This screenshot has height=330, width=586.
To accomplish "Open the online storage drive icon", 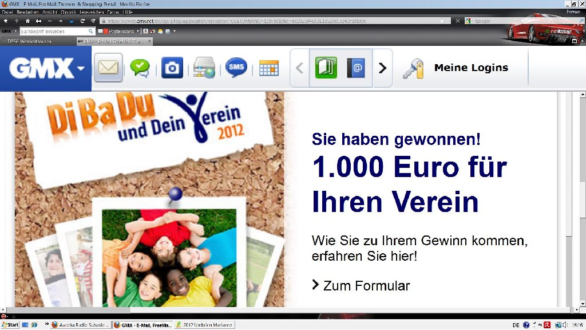I will pos(204,68).
